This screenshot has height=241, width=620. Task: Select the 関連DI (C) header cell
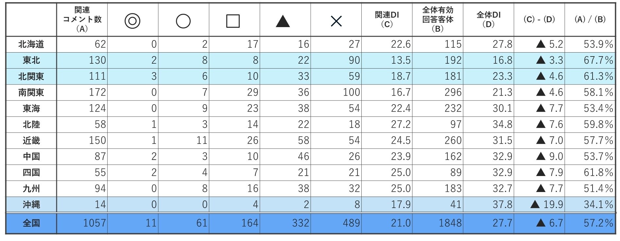coord(387,20)
